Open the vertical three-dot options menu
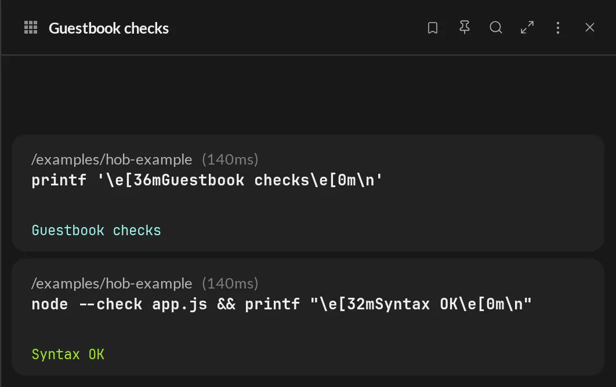 pos(558,27)
